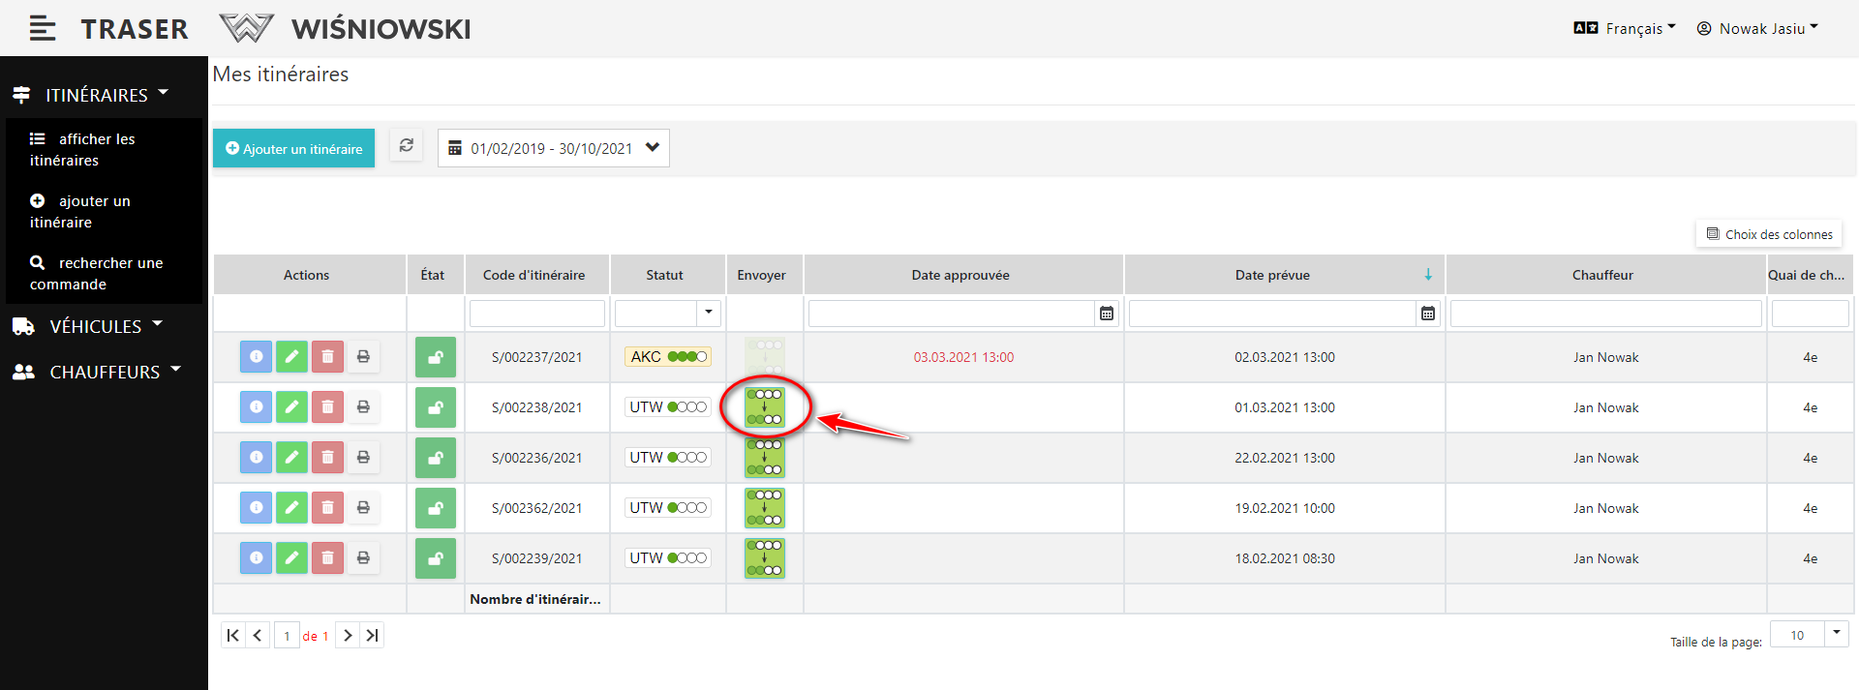The width and height of the screenshot is (1859, 690).
Task: Open the date range dropdown 01/02/2019 - 30/10/2021
Action: tap(554, 148)
